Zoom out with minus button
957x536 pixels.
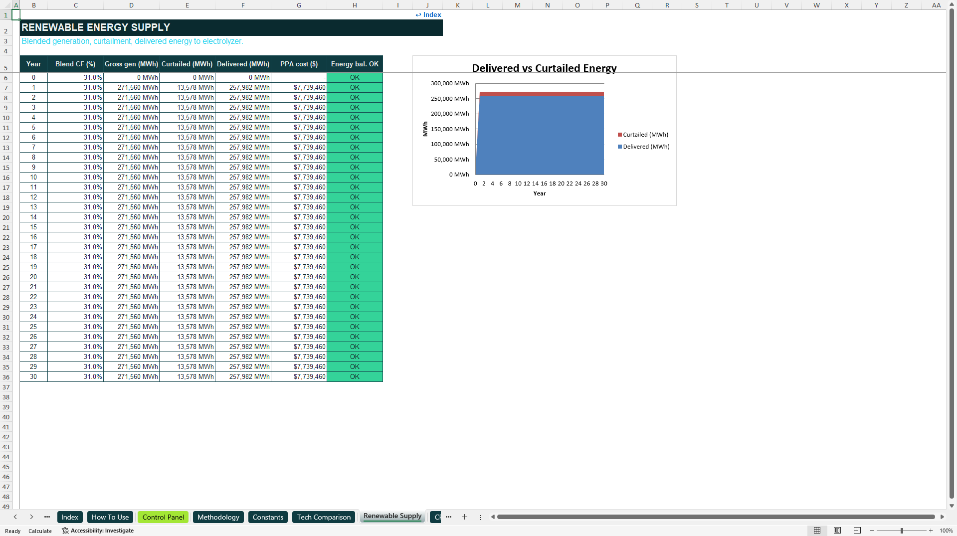[x=872, y=531]
